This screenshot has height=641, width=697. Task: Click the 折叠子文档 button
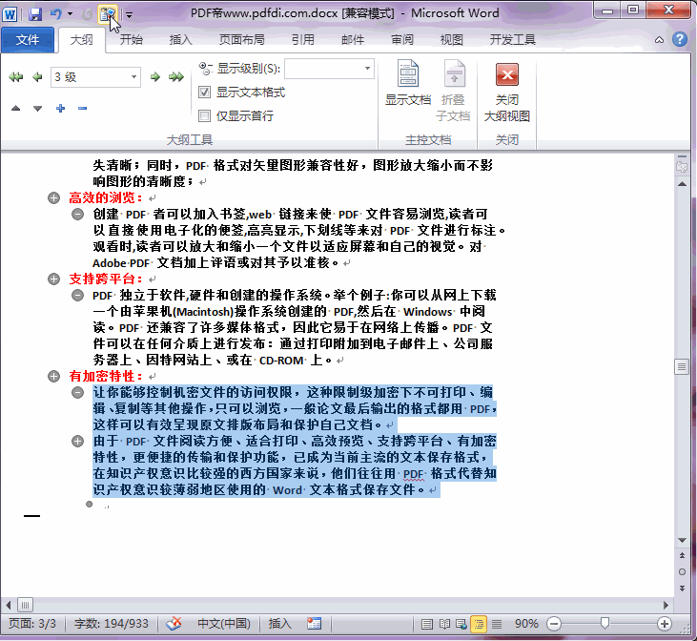(x=453, y=91)
